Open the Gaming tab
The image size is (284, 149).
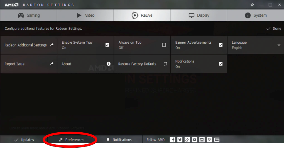click(29, 15)
